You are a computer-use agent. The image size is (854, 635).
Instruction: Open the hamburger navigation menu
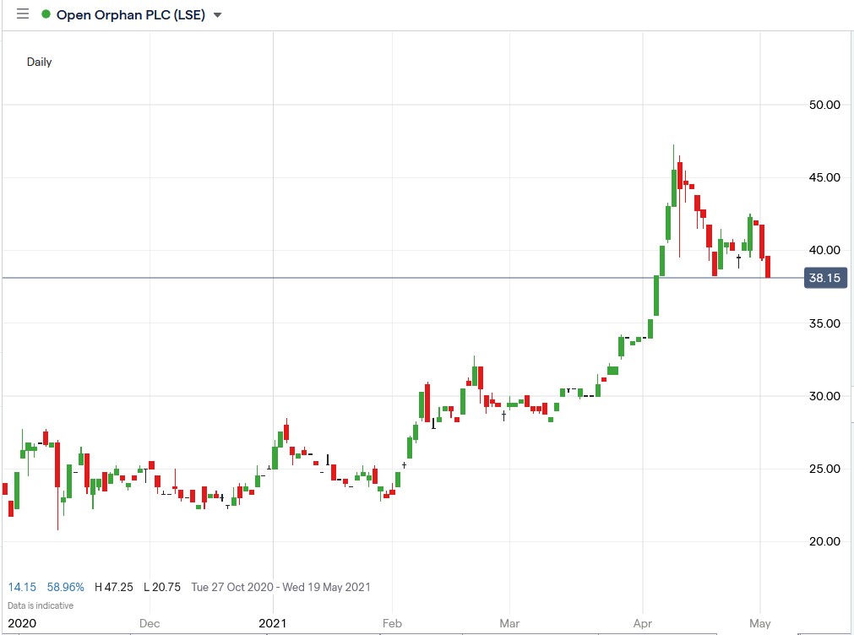pyautogui.click(x=22, y=14)
